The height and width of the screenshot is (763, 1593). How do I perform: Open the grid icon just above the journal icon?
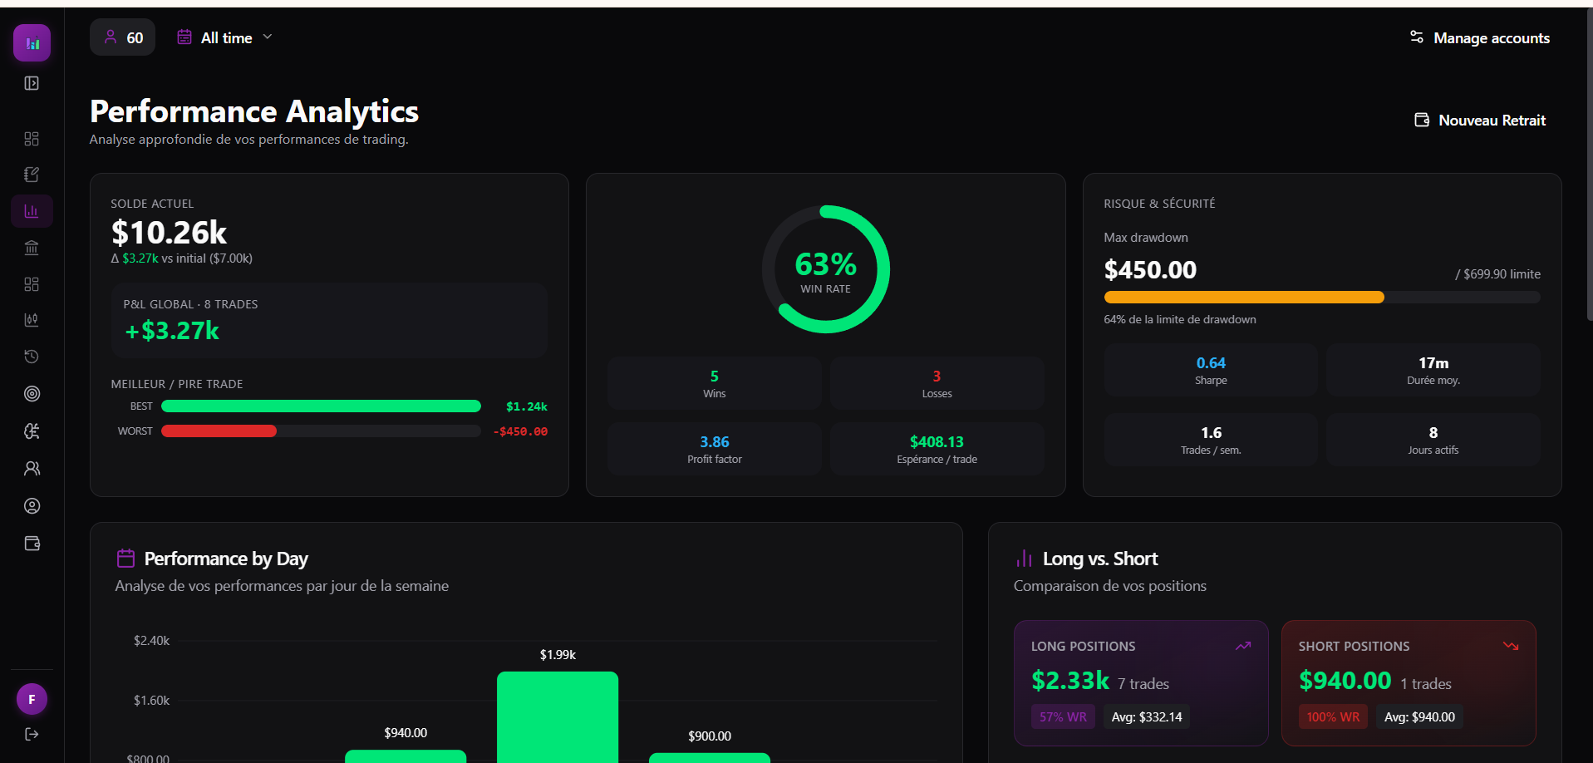click(x=32, y=139)
